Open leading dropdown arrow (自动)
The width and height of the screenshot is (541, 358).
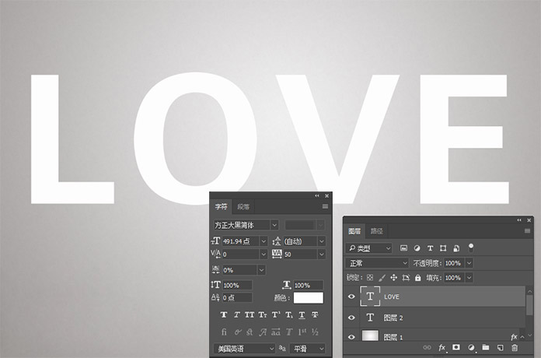click(x=322, y=241)
